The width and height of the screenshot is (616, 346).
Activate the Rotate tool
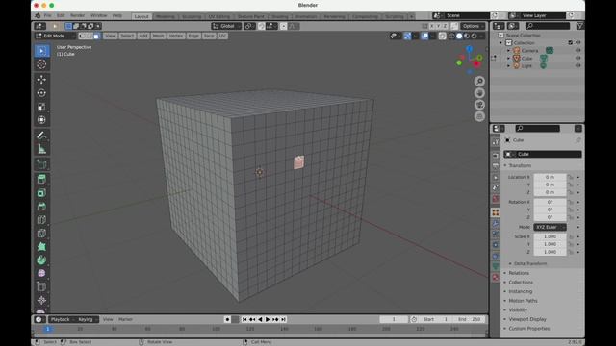(41, 93)
